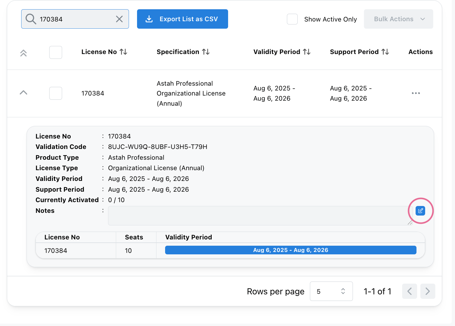Screen dimensions: 455x326
Task: Click the 170384 cell in main table
Action: 93,93
